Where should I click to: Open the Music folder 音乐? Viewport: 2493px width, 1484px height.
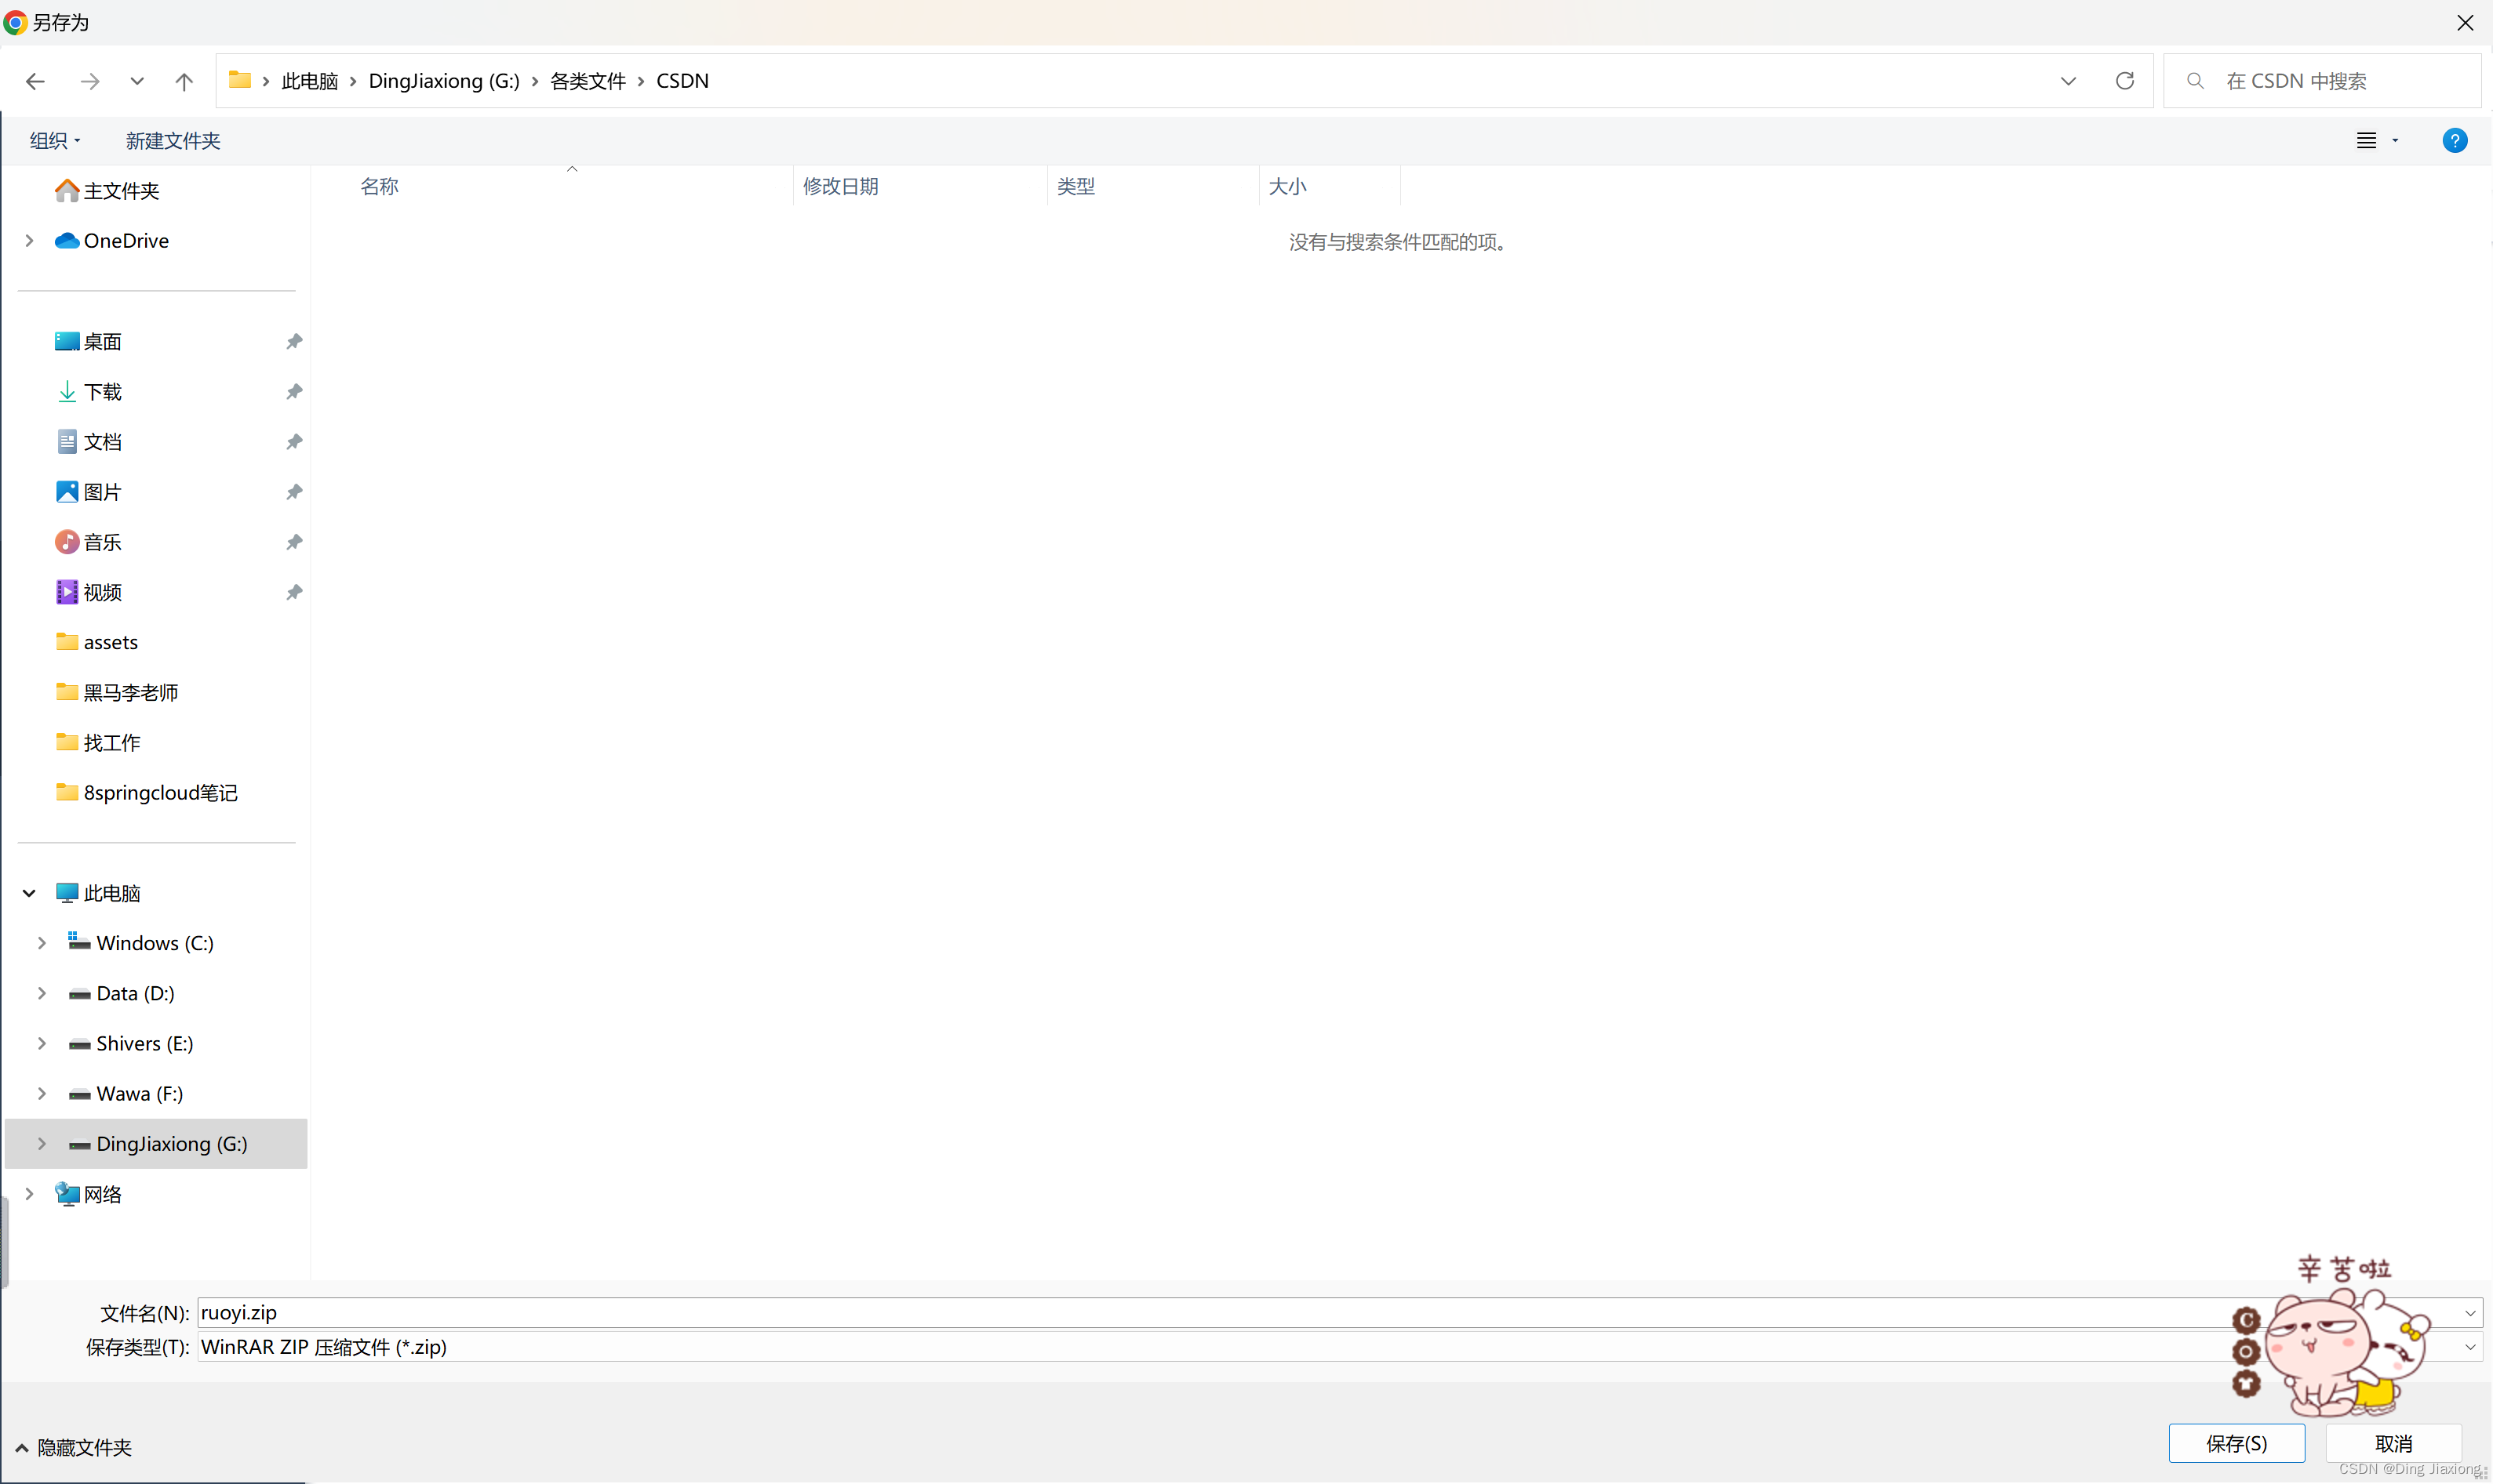coord(102,542)
